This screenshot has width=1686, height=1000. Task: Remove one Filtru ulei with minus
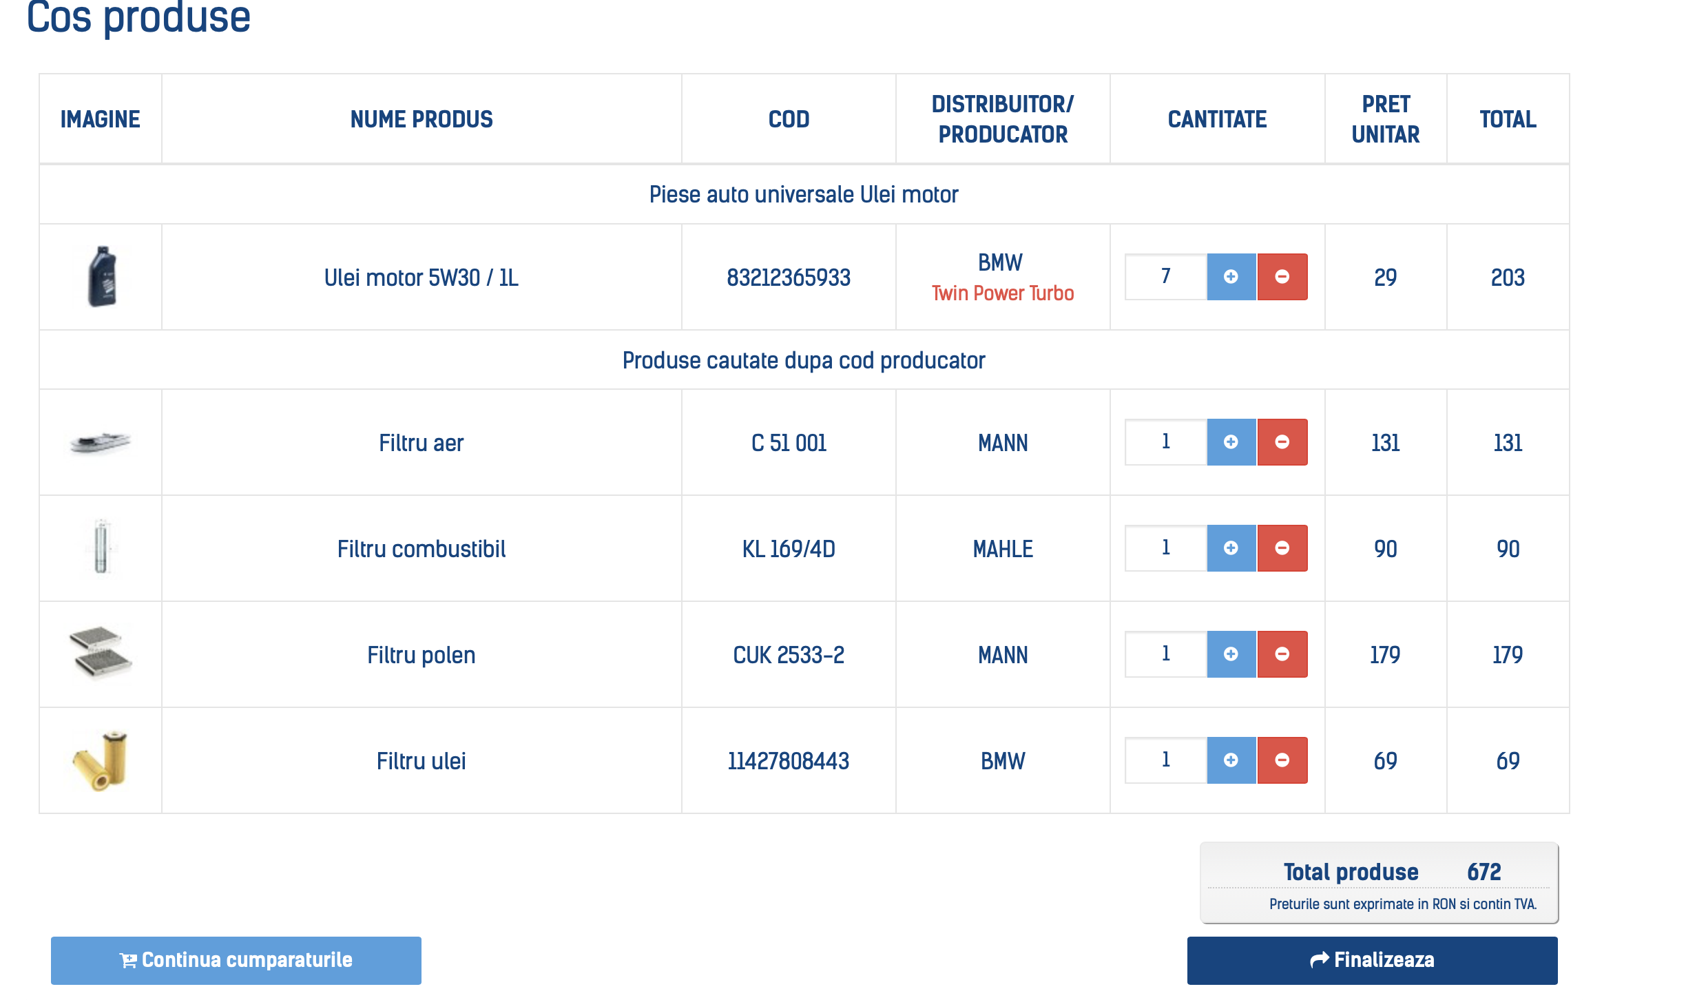(x=1282, y=760)
